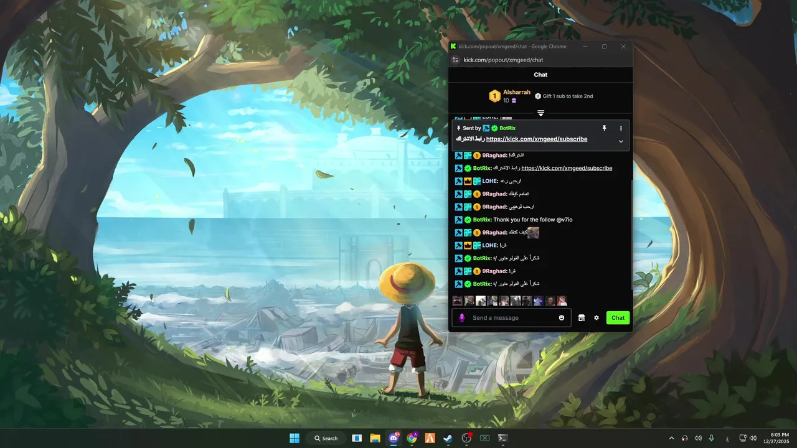The image size is (797, 448).
Task: Open File Explorer from the taskbar
Action: (x=375, y=438)
